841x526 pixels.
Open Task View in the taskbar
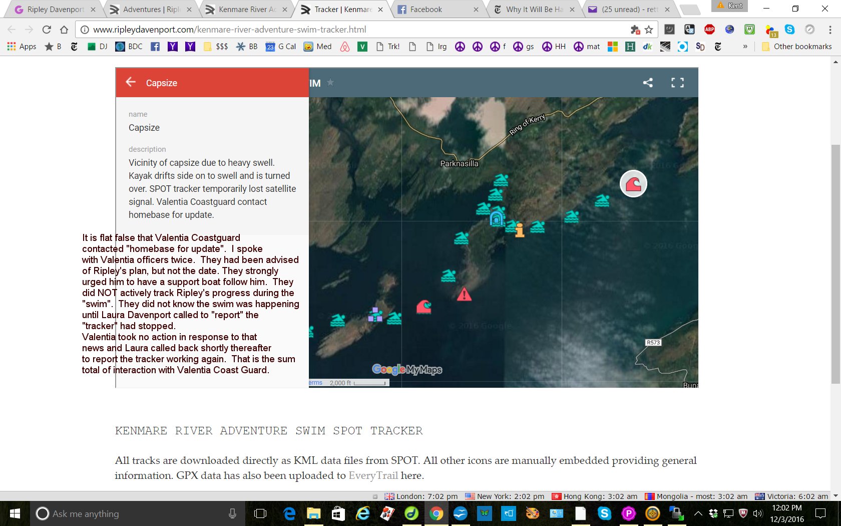[x=260, y=513]
